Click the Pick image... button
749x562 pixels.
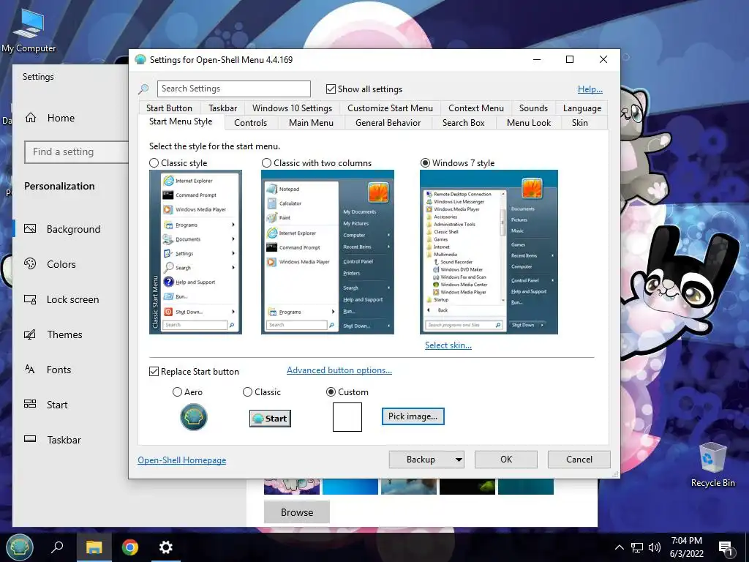coord(413,416)
